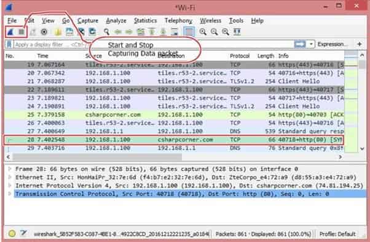Zoom in the main window text
This screenshot has width=370, height=242.
(x=203, y=31)
